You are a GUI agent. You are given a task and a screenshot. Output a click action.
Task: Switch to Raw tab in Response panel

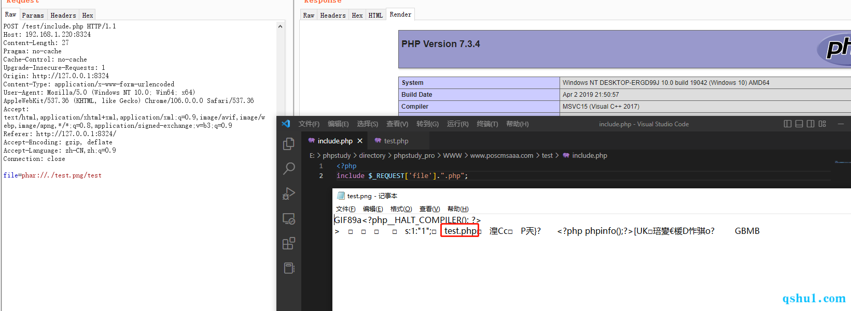(x=309, y=15)
